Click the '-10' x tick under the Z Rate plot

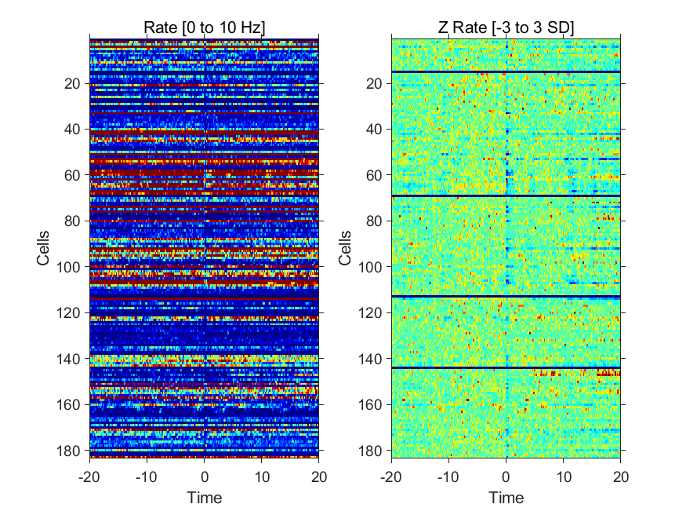449,477
